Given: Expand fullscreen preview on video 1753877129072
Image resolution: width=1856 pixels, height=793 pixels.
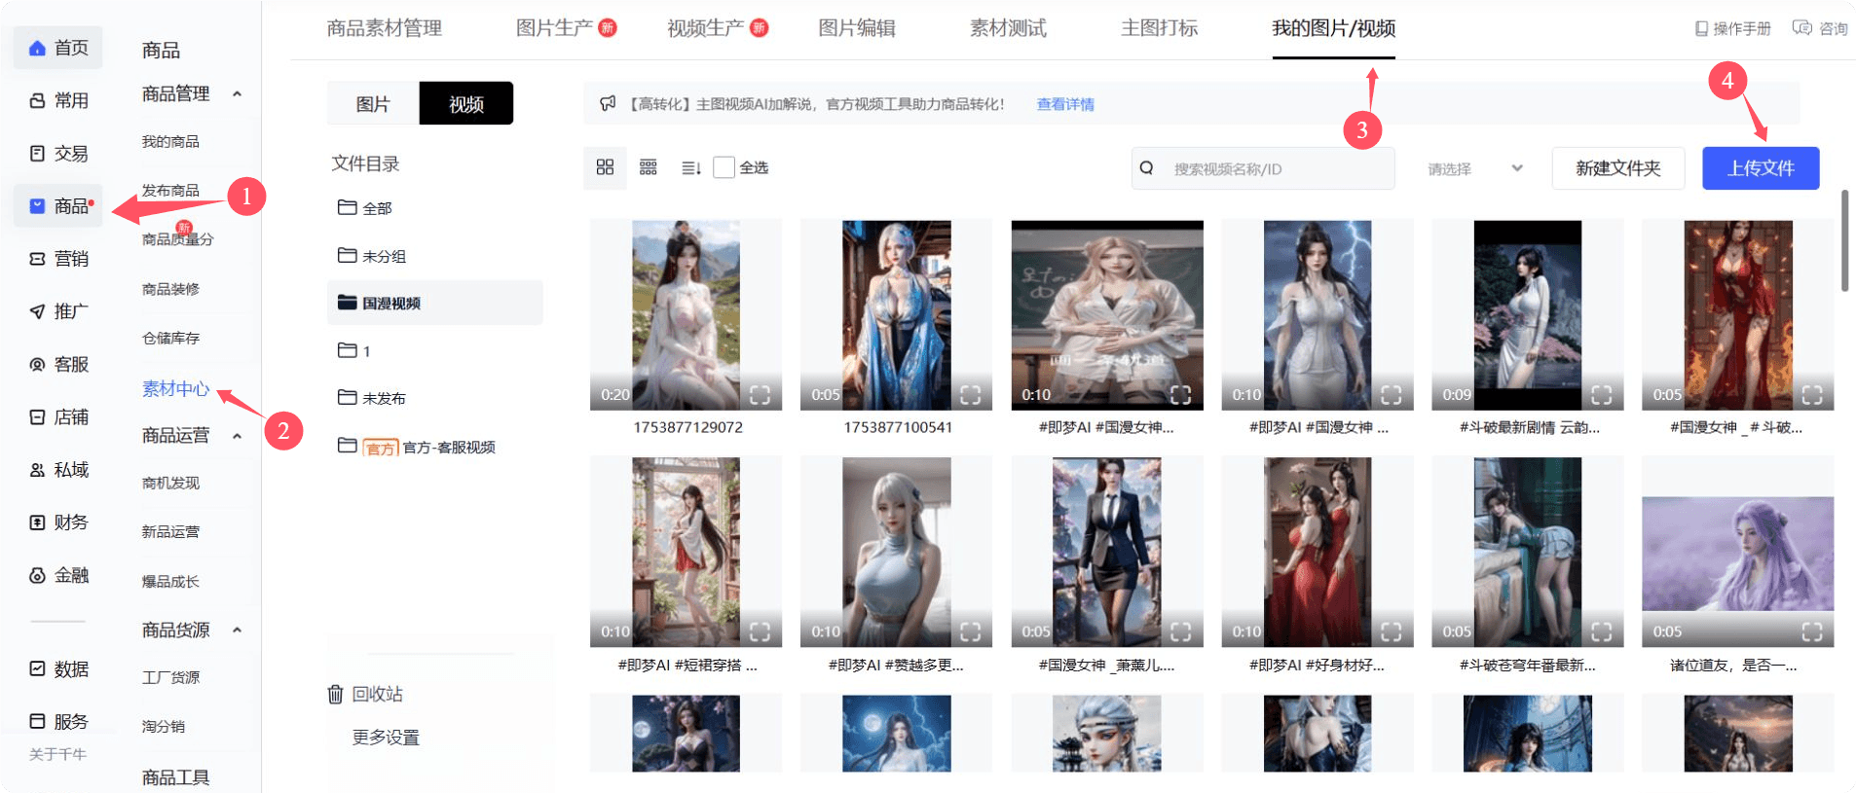Looking at the screenshot, I should click(x=760, y=394).
